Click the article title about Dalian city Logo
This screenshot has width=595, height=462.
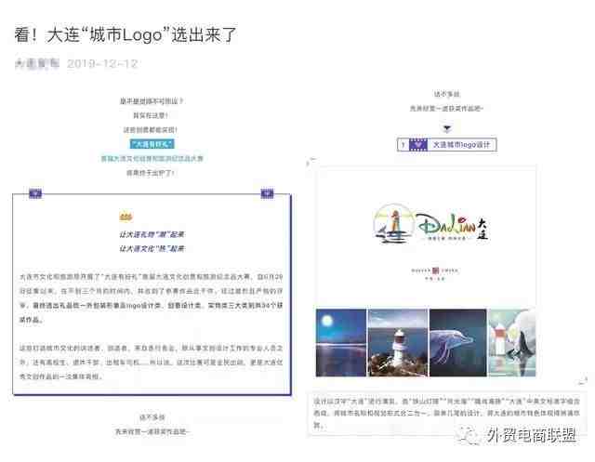pyautogui.click(x=126, y=35)
